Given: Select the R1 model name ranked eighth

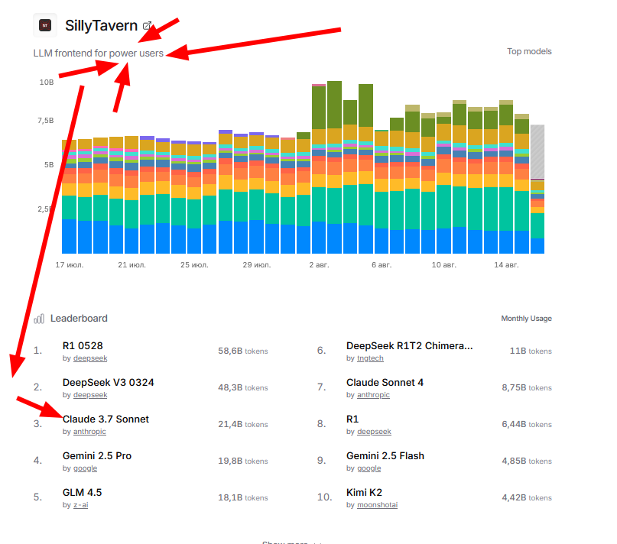Looking at the screenshot, I should coord(352,419).
